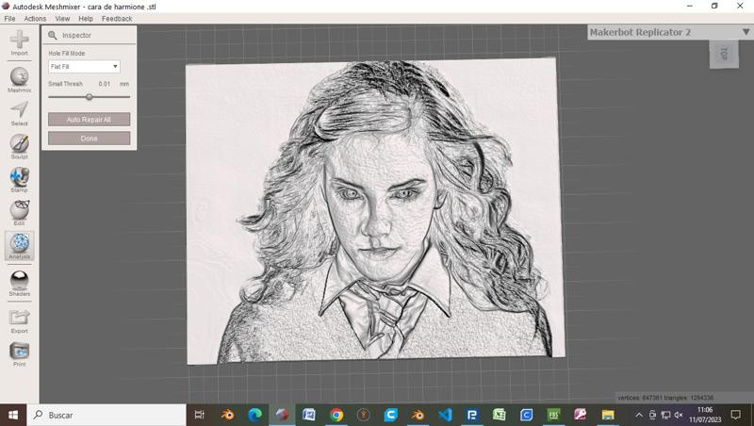Click the network tray icon

point(665,415)
